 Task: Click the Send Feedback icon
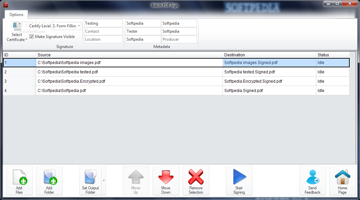pyautogui.click(x=312, y=177)
